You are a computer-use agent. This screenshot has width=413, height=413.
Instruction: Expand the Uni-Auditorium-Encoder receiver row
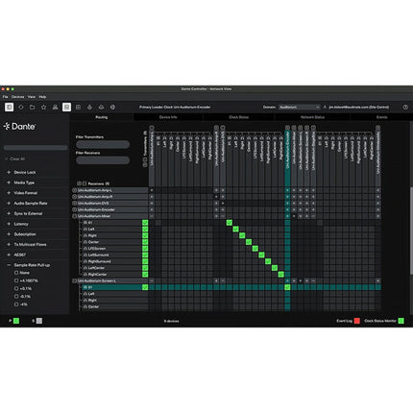(x=74, y=209)
